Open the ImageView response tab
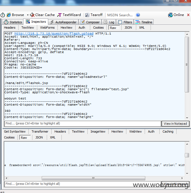 [98, 131]
